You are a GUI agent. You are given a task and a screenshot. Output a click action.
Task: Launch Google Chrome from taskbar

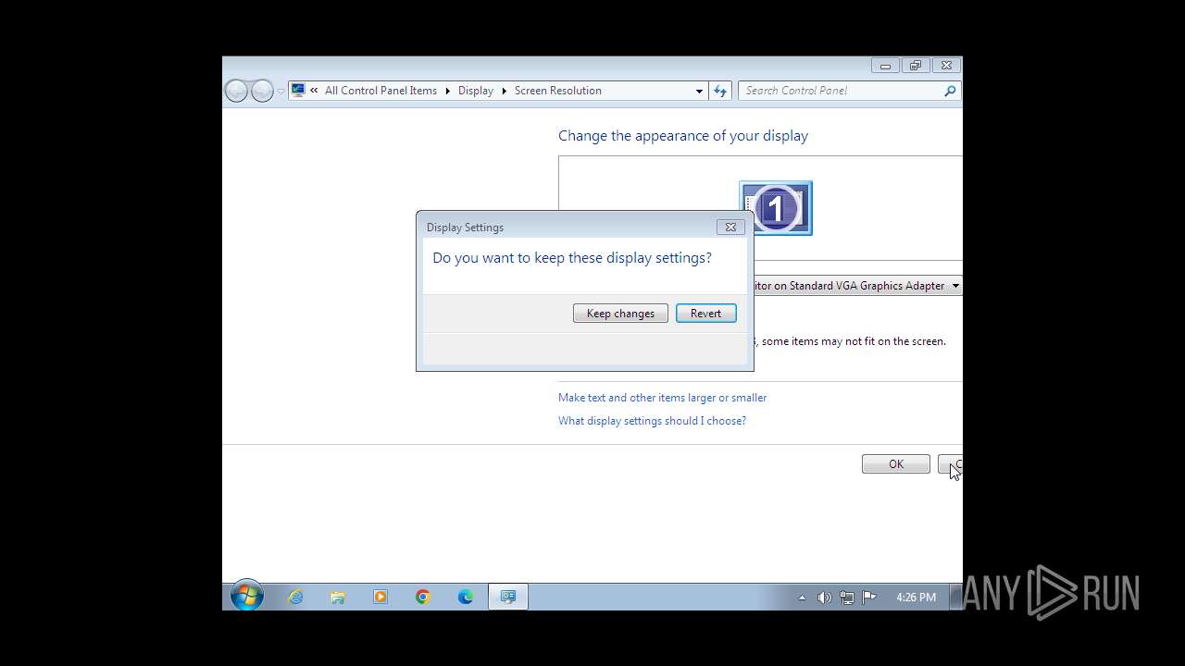pos(423,598)
